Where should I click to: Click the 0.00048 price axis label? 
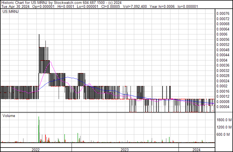click(x=223, y=50)
